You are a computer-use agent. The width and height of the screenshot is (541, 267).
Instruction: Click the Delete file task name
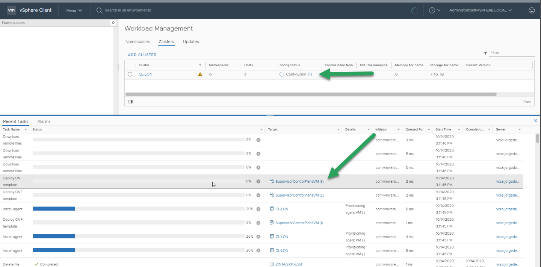11,264
